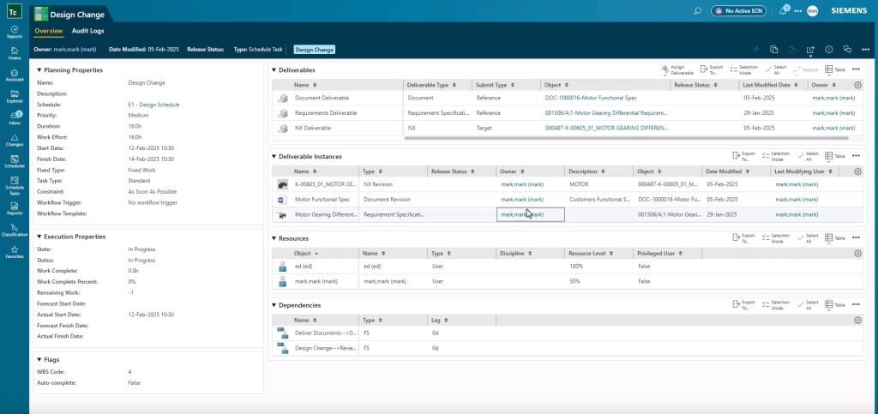Collapse the Deliverable Instances section

point(274,156)
